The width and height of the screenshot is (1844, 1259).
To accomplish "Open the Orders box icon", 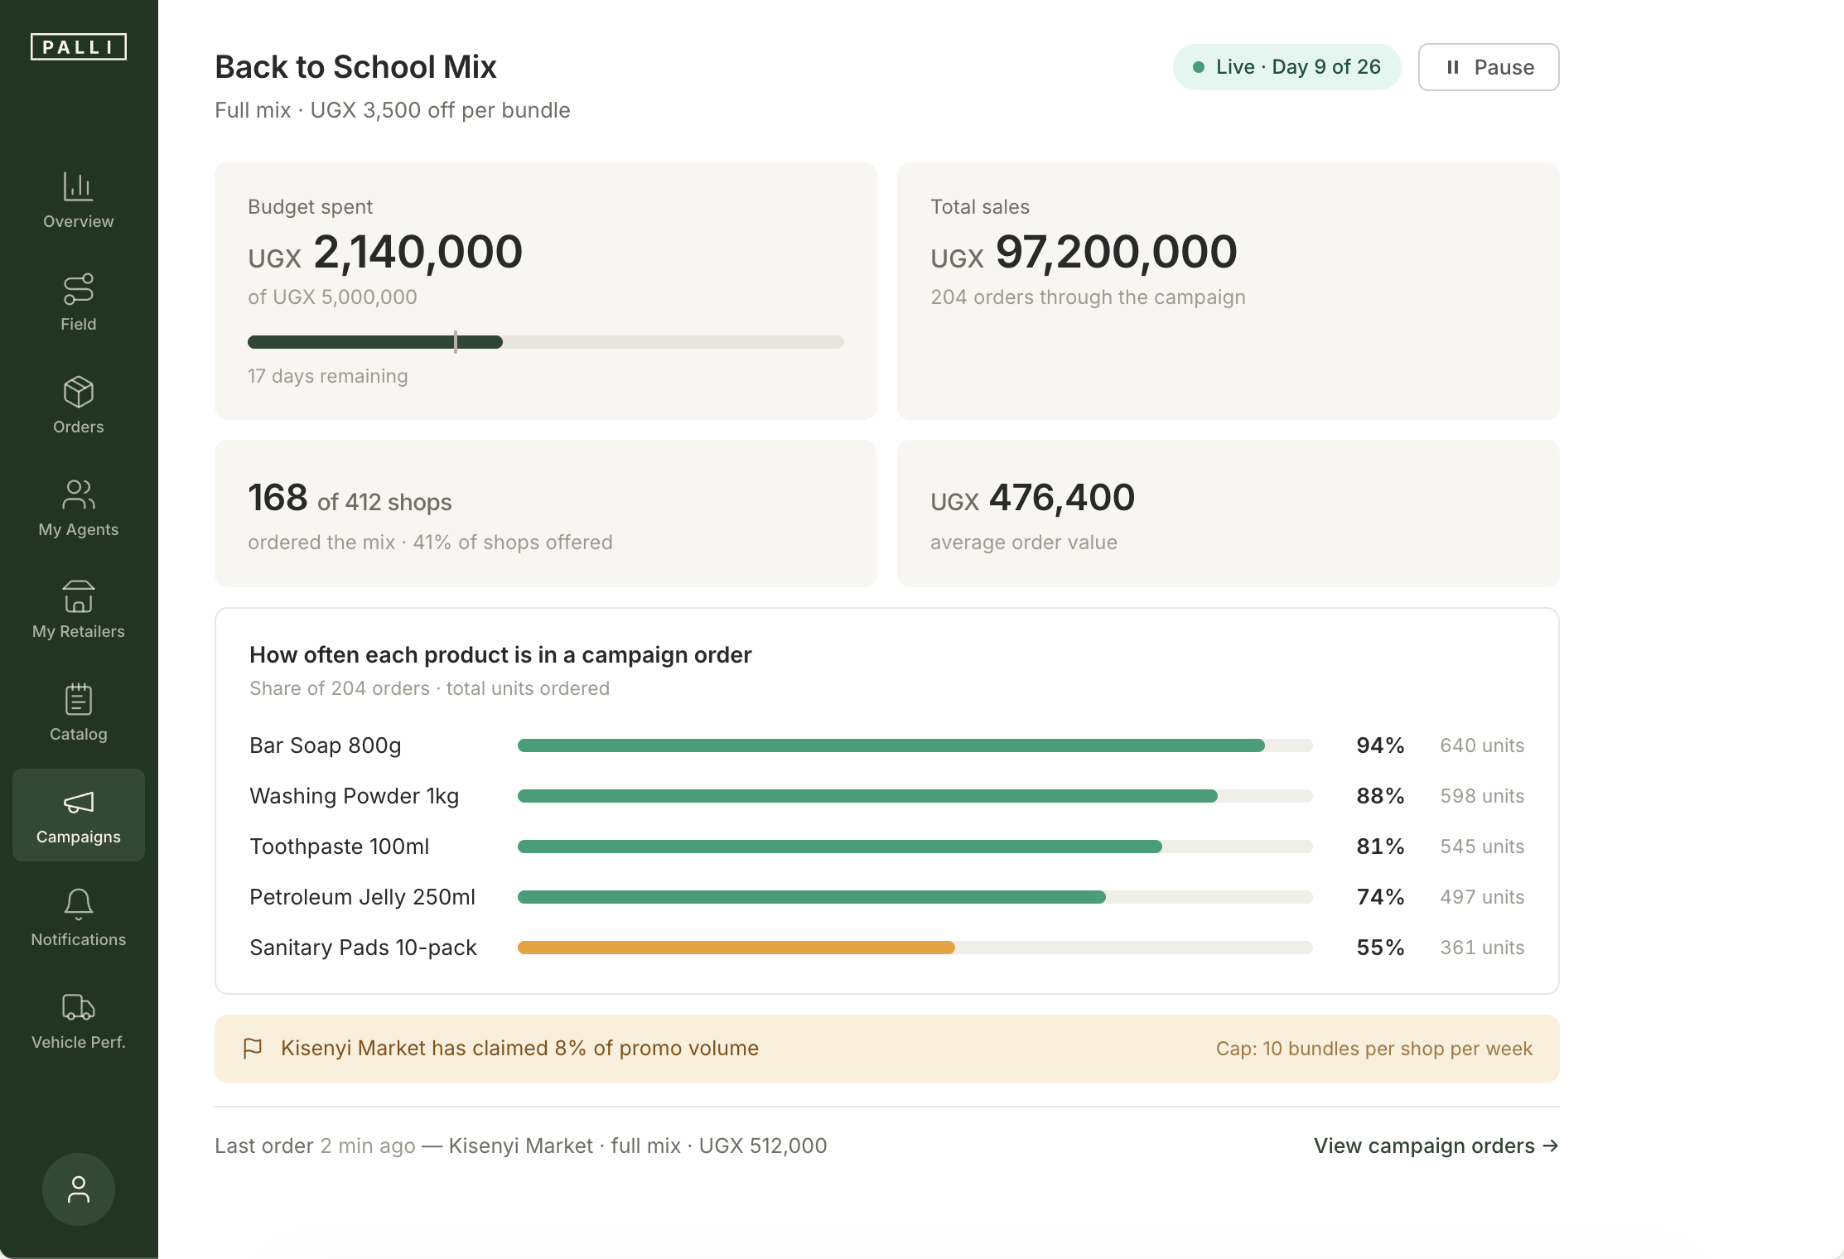I will coord(78,392).
